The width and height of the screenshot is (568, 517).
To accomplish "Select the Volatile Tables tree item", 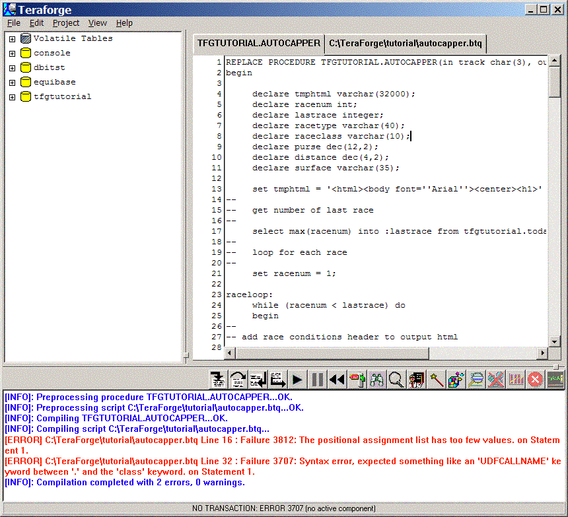I will point(73,38).
